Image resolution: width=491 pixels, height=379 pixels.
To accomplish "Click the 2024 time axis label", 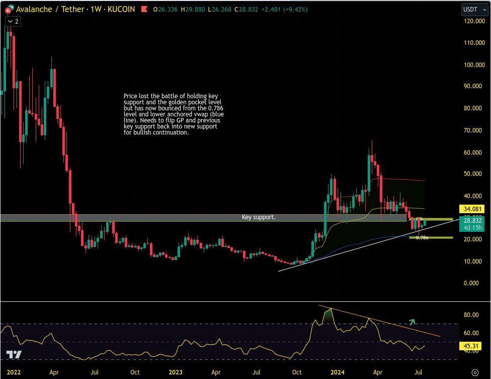I will pos(337,372).
